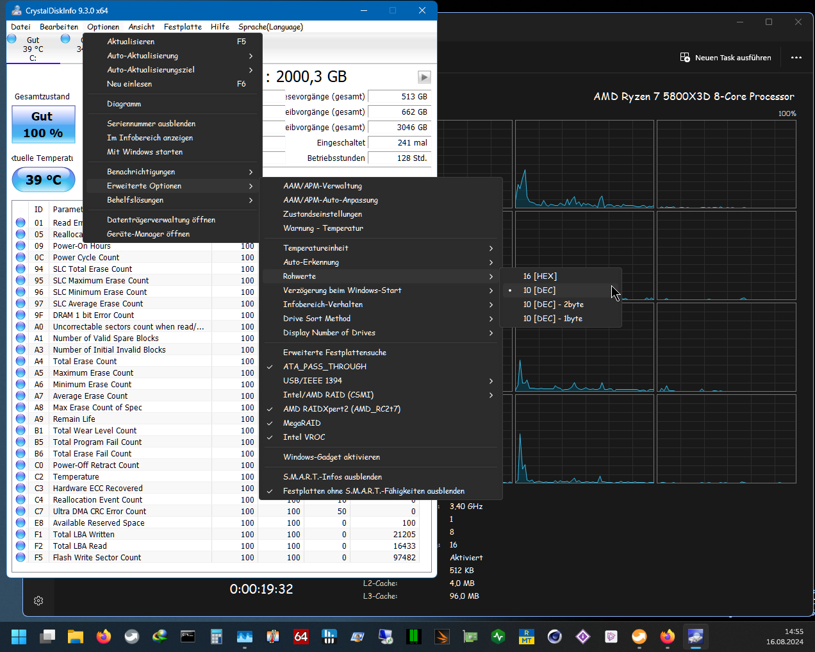Screen dimensions: 815x652
Task: Select the drive C: Gut 39 °C tab
Action: (33, 49)
